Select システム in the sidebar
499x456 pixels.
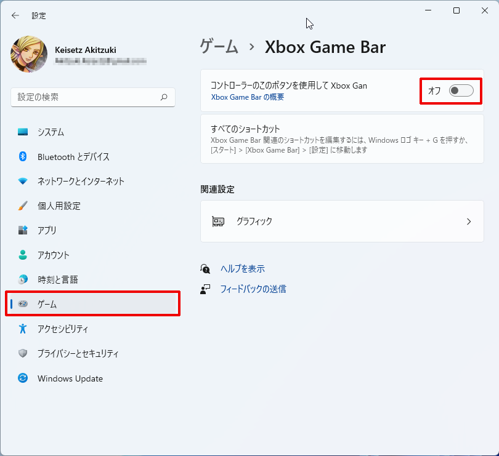[93, 132]
